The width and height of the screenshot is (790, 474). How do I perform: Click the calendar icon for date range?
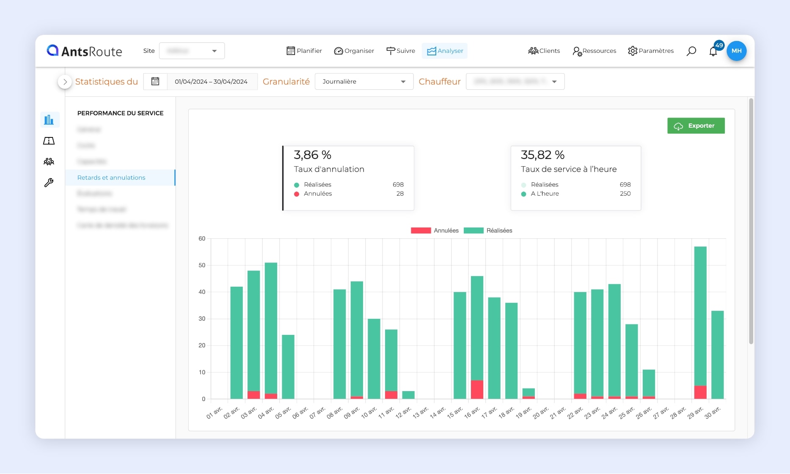click(x=155, y=82)
